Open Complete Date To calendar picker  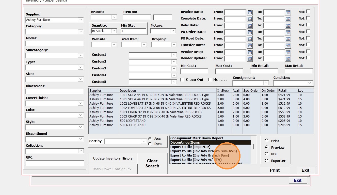[x=288, y=19]
